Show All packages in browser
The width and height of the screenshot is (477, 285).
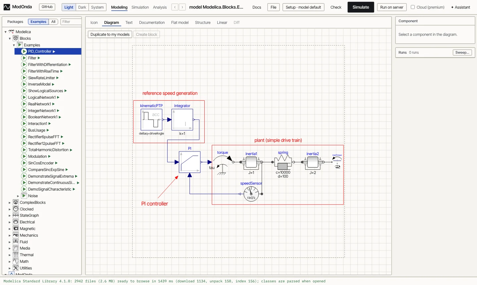click(x=53, y=22)
